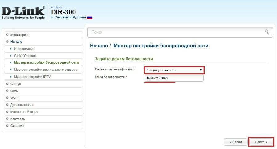Viewport: 277px width, 149px height.
Task: Open the Информация page
Action: pyautogui.click(x=24, y=49)
